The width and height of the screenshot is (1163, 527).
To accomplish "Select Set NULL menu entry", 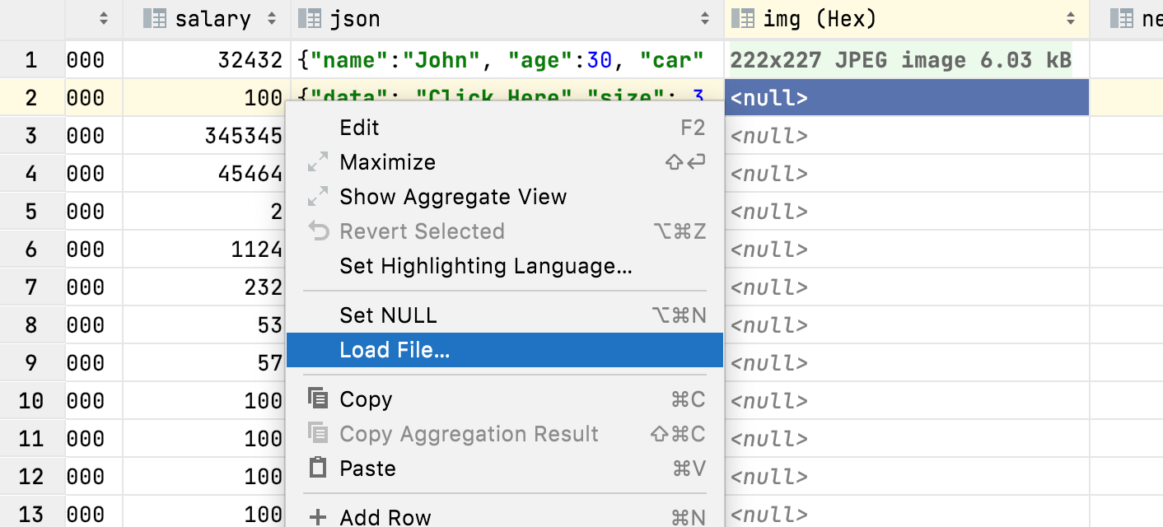I will point(388,315).
